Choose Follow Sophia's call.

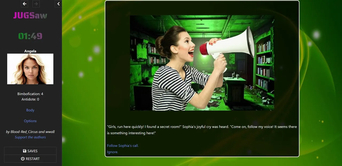(x=123, y=146)
